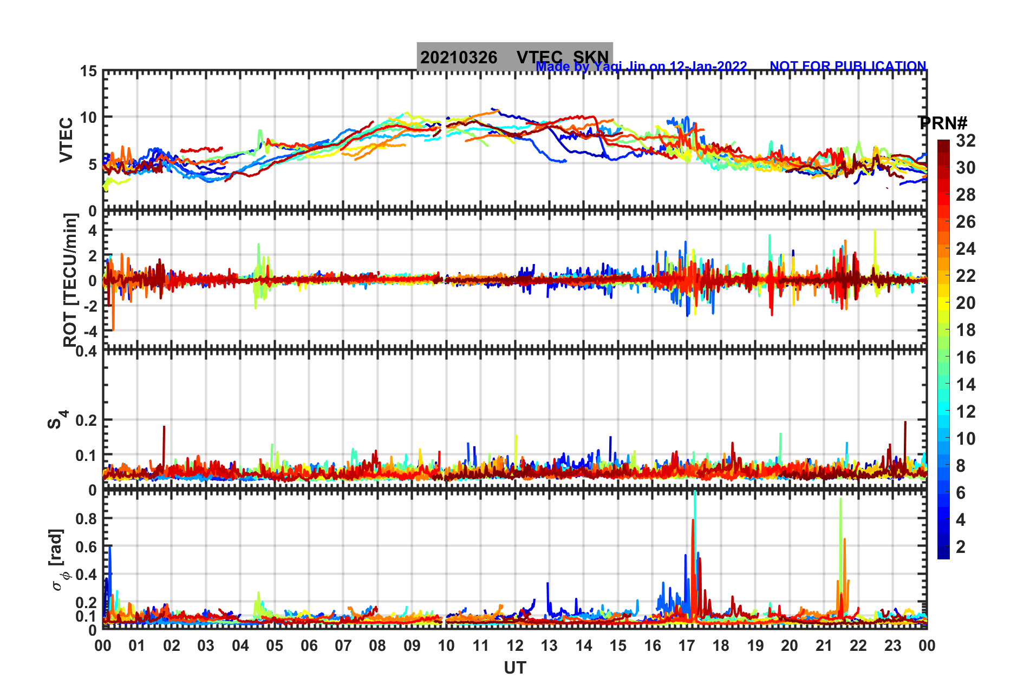Viewport: 1030px width, 699px height.
Task: Click the PRN# colorbar heading
Action: (x=943, y=123)
